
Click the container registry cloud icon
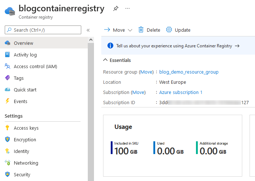pyautogui.click(x=10, y=11)
